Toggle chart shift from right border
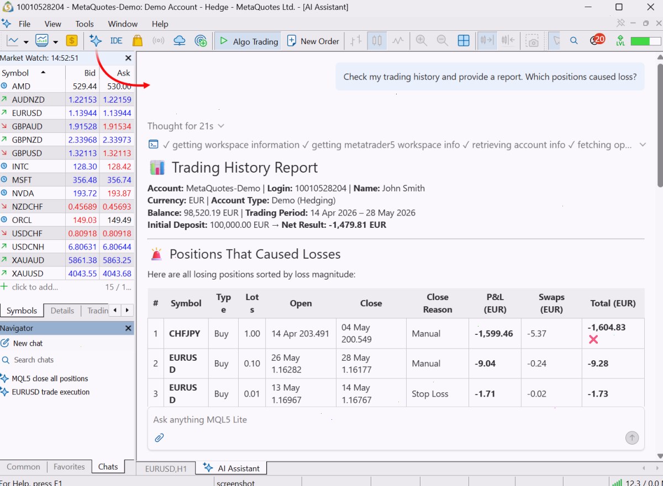The image size is (663, 486). [508, 41]
